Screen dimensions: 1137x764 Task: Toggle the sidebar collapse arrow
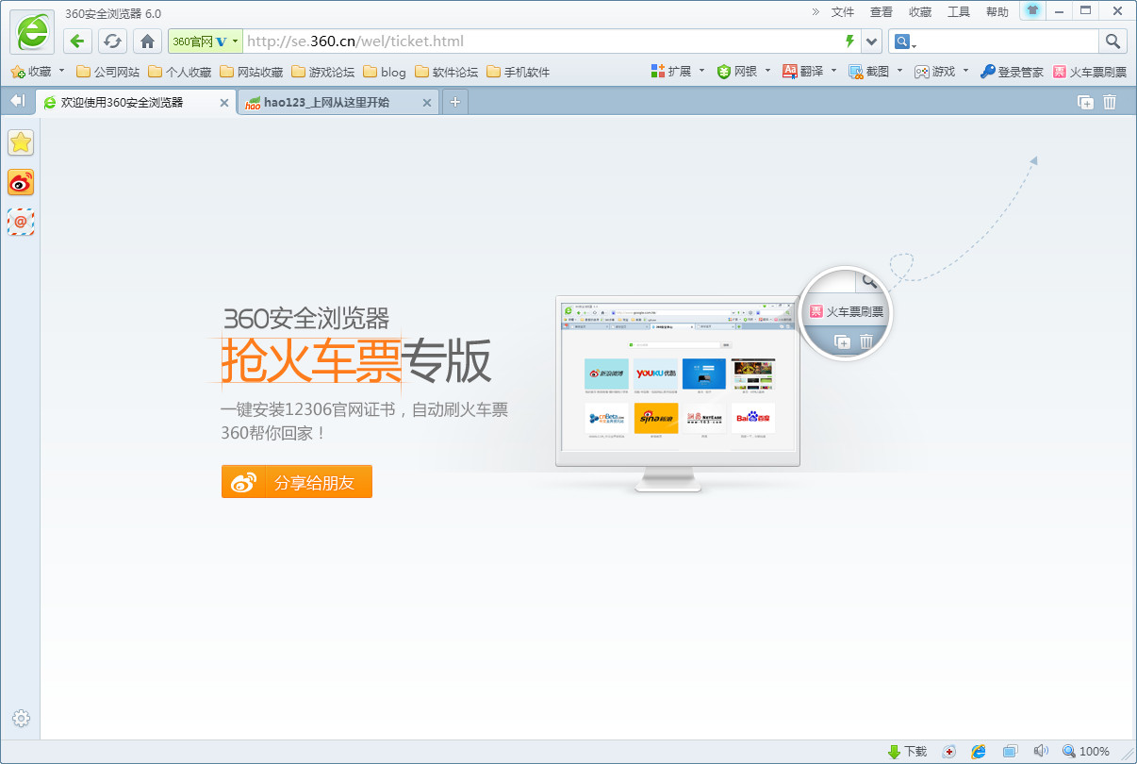pos(17,101)
